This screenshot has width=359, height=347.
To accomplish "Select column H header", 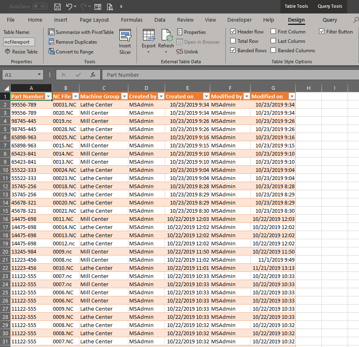I will pyautogui.click(x=308, y=88).
